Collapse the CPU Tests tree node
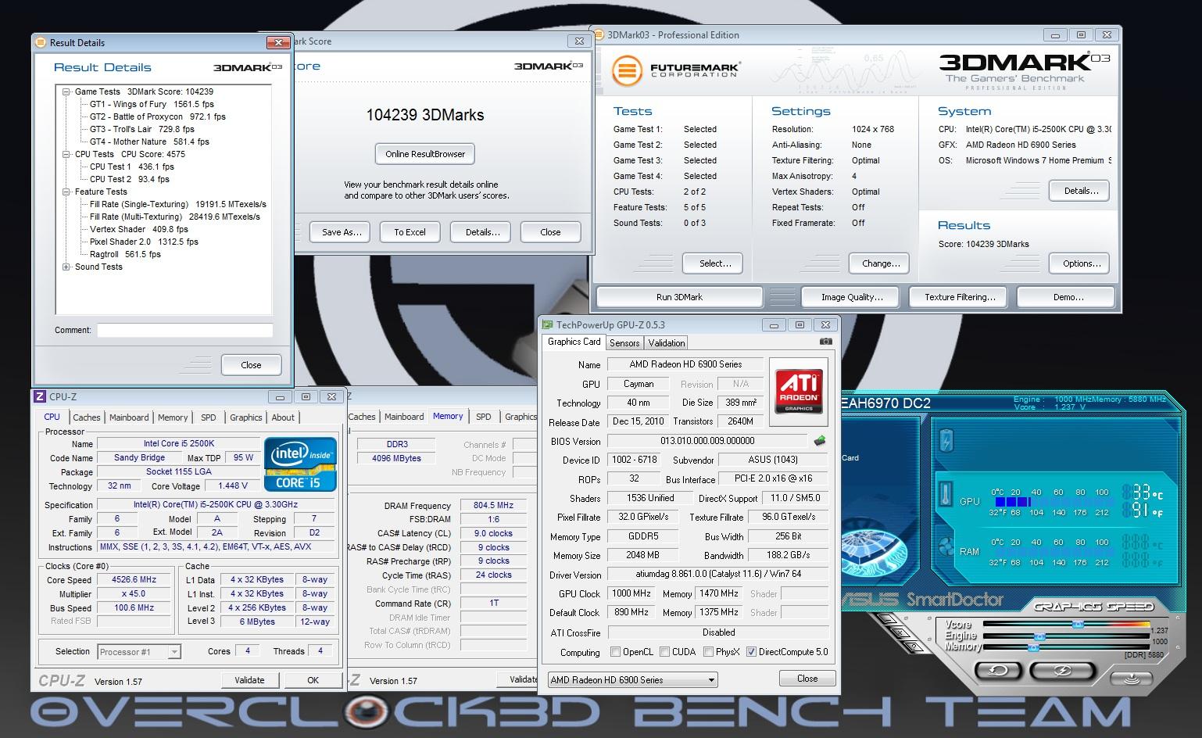 [67, 154]
